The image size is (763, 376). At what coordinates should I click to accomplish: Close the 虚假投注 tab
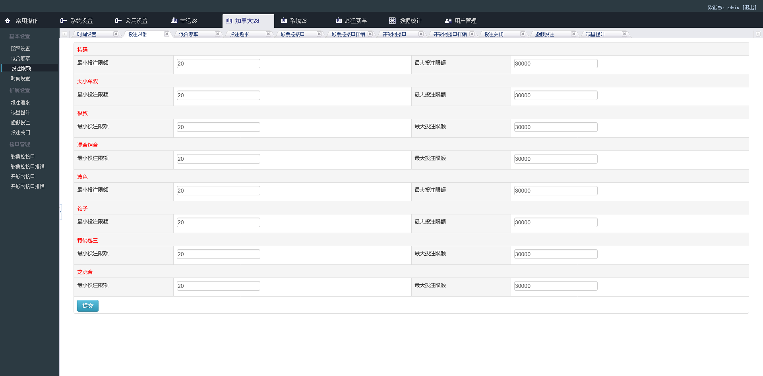coord(573,34)
